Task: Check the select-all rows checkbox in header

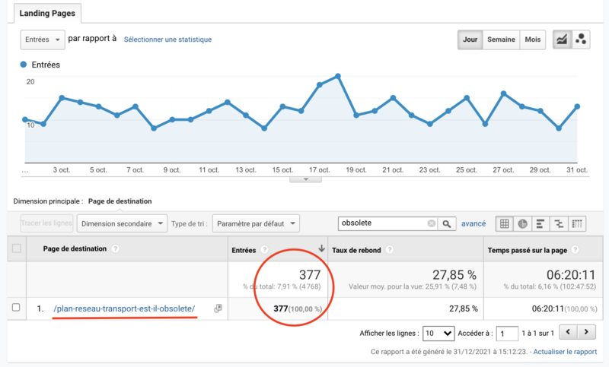Action: pyautogui.click(x=16, y=249)
